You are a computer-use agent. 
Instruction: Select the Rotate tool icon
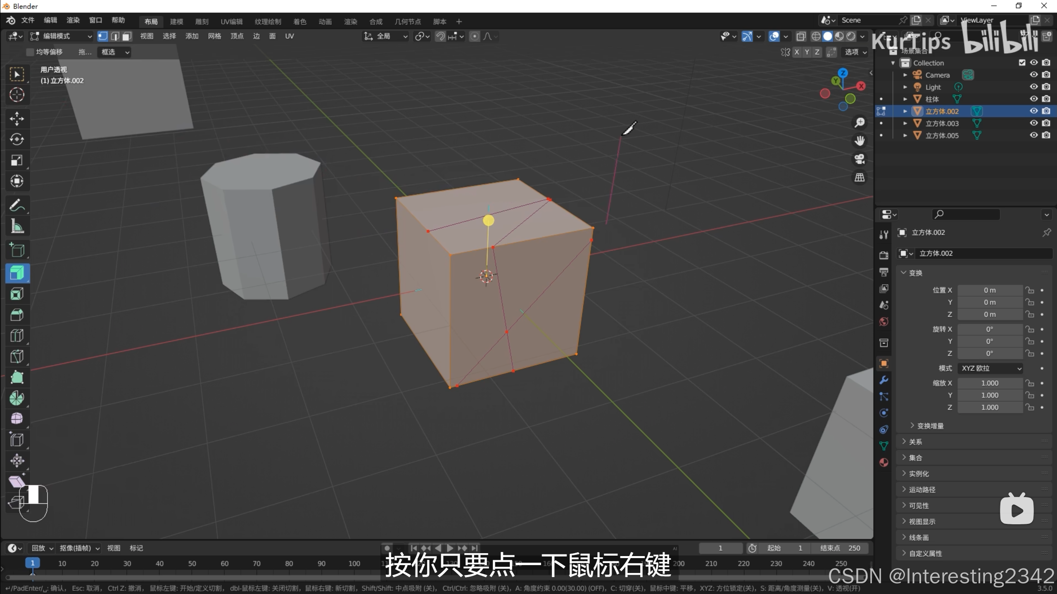click(x=17, y=139)
